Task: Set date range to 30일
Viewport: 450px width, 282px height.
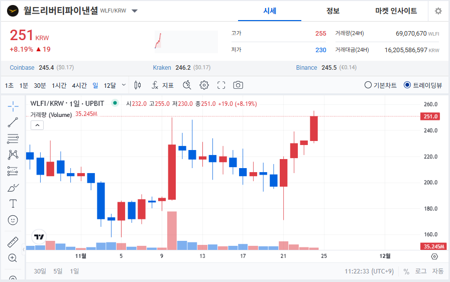Action: [40, 271]
